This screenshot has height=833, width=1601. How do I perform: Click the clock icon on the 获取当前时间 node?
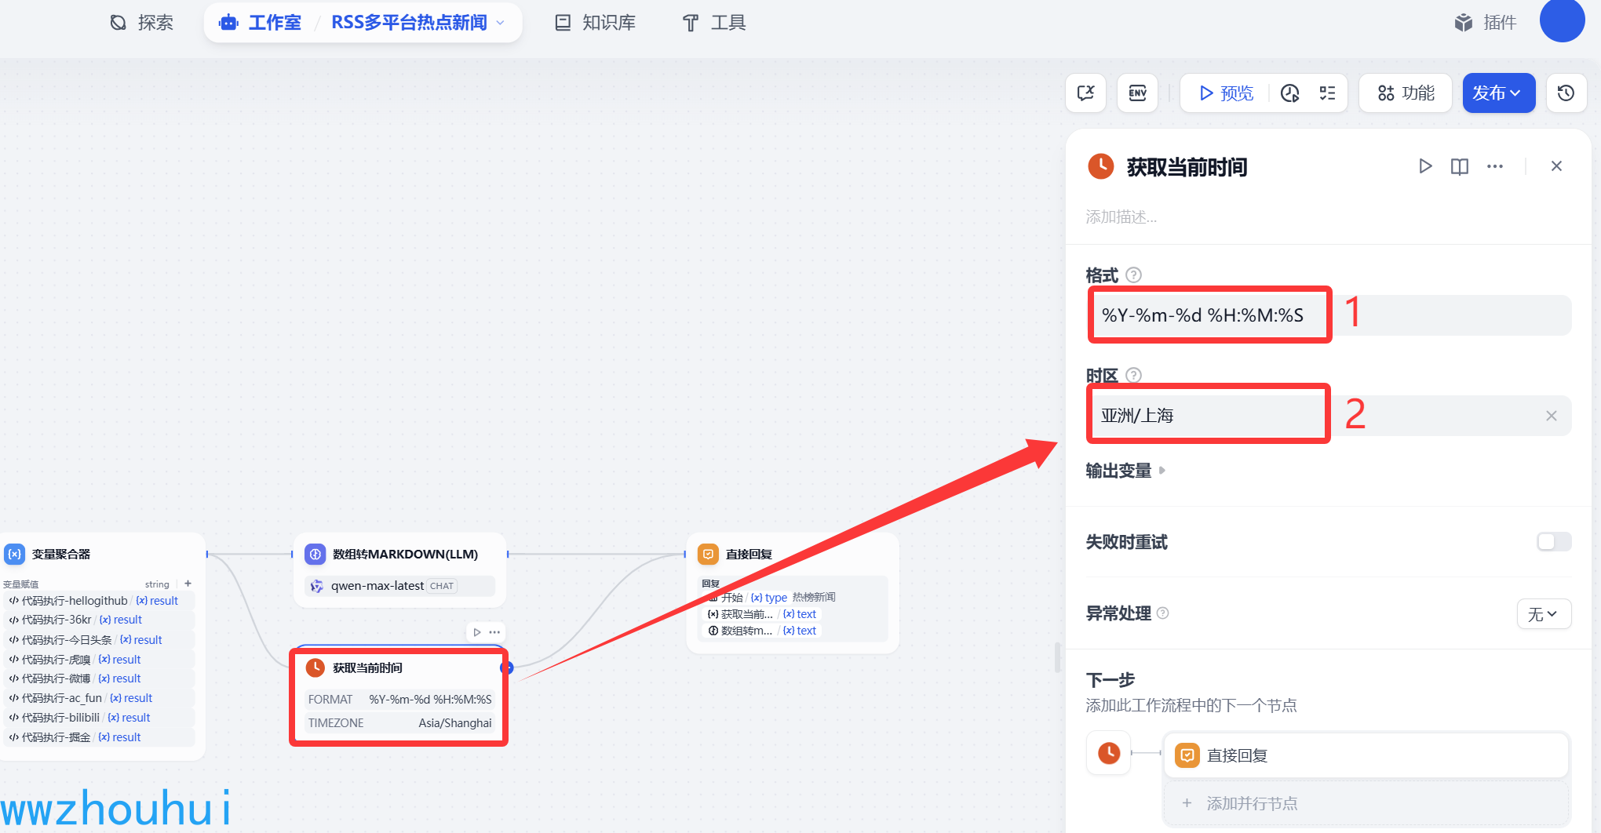(315, 667)
